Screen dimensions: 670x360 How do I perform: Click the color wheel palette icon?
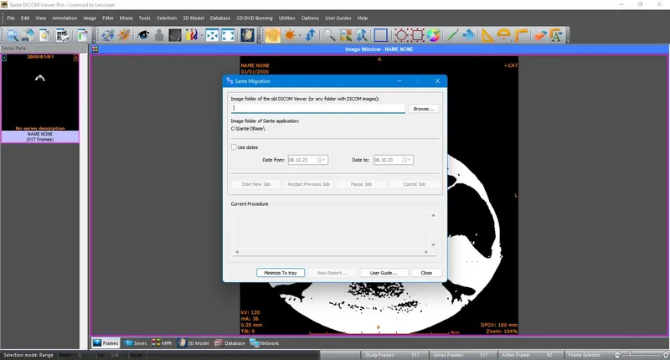[x=434, y=35]
